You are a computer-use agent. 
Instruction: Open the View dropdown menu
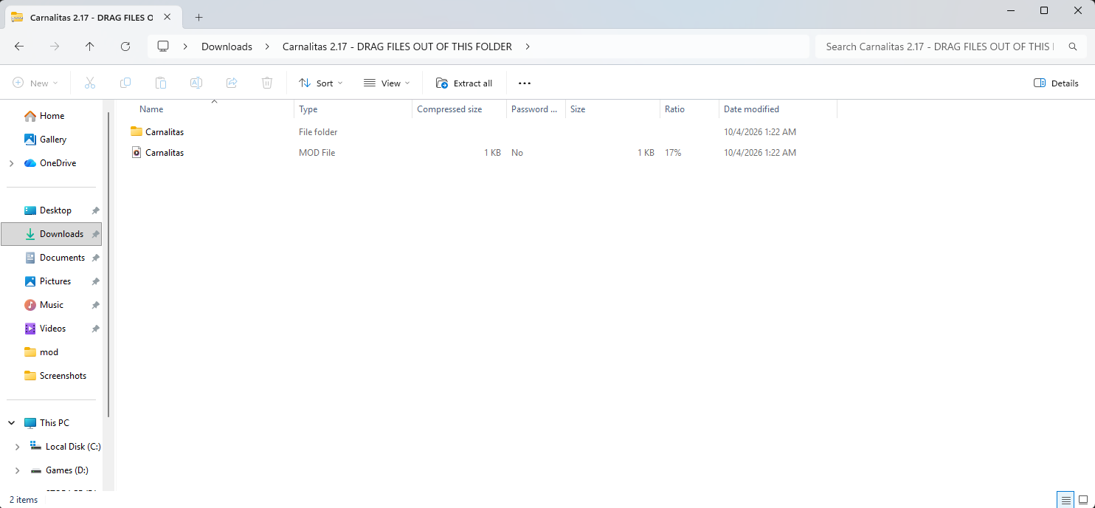coord(387,83)
